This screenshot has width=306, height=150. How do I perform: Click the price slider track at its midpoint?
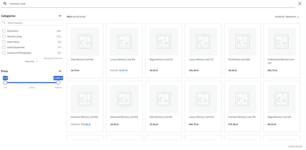point(32,83)
